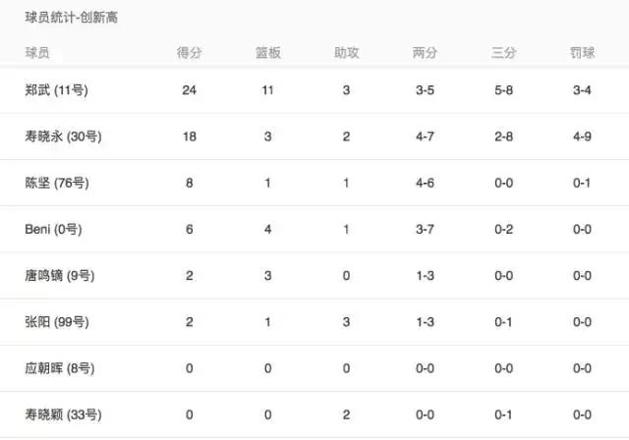Select the 三分 column header
This screenshot has width=629, height=440.
click(503, 53)
